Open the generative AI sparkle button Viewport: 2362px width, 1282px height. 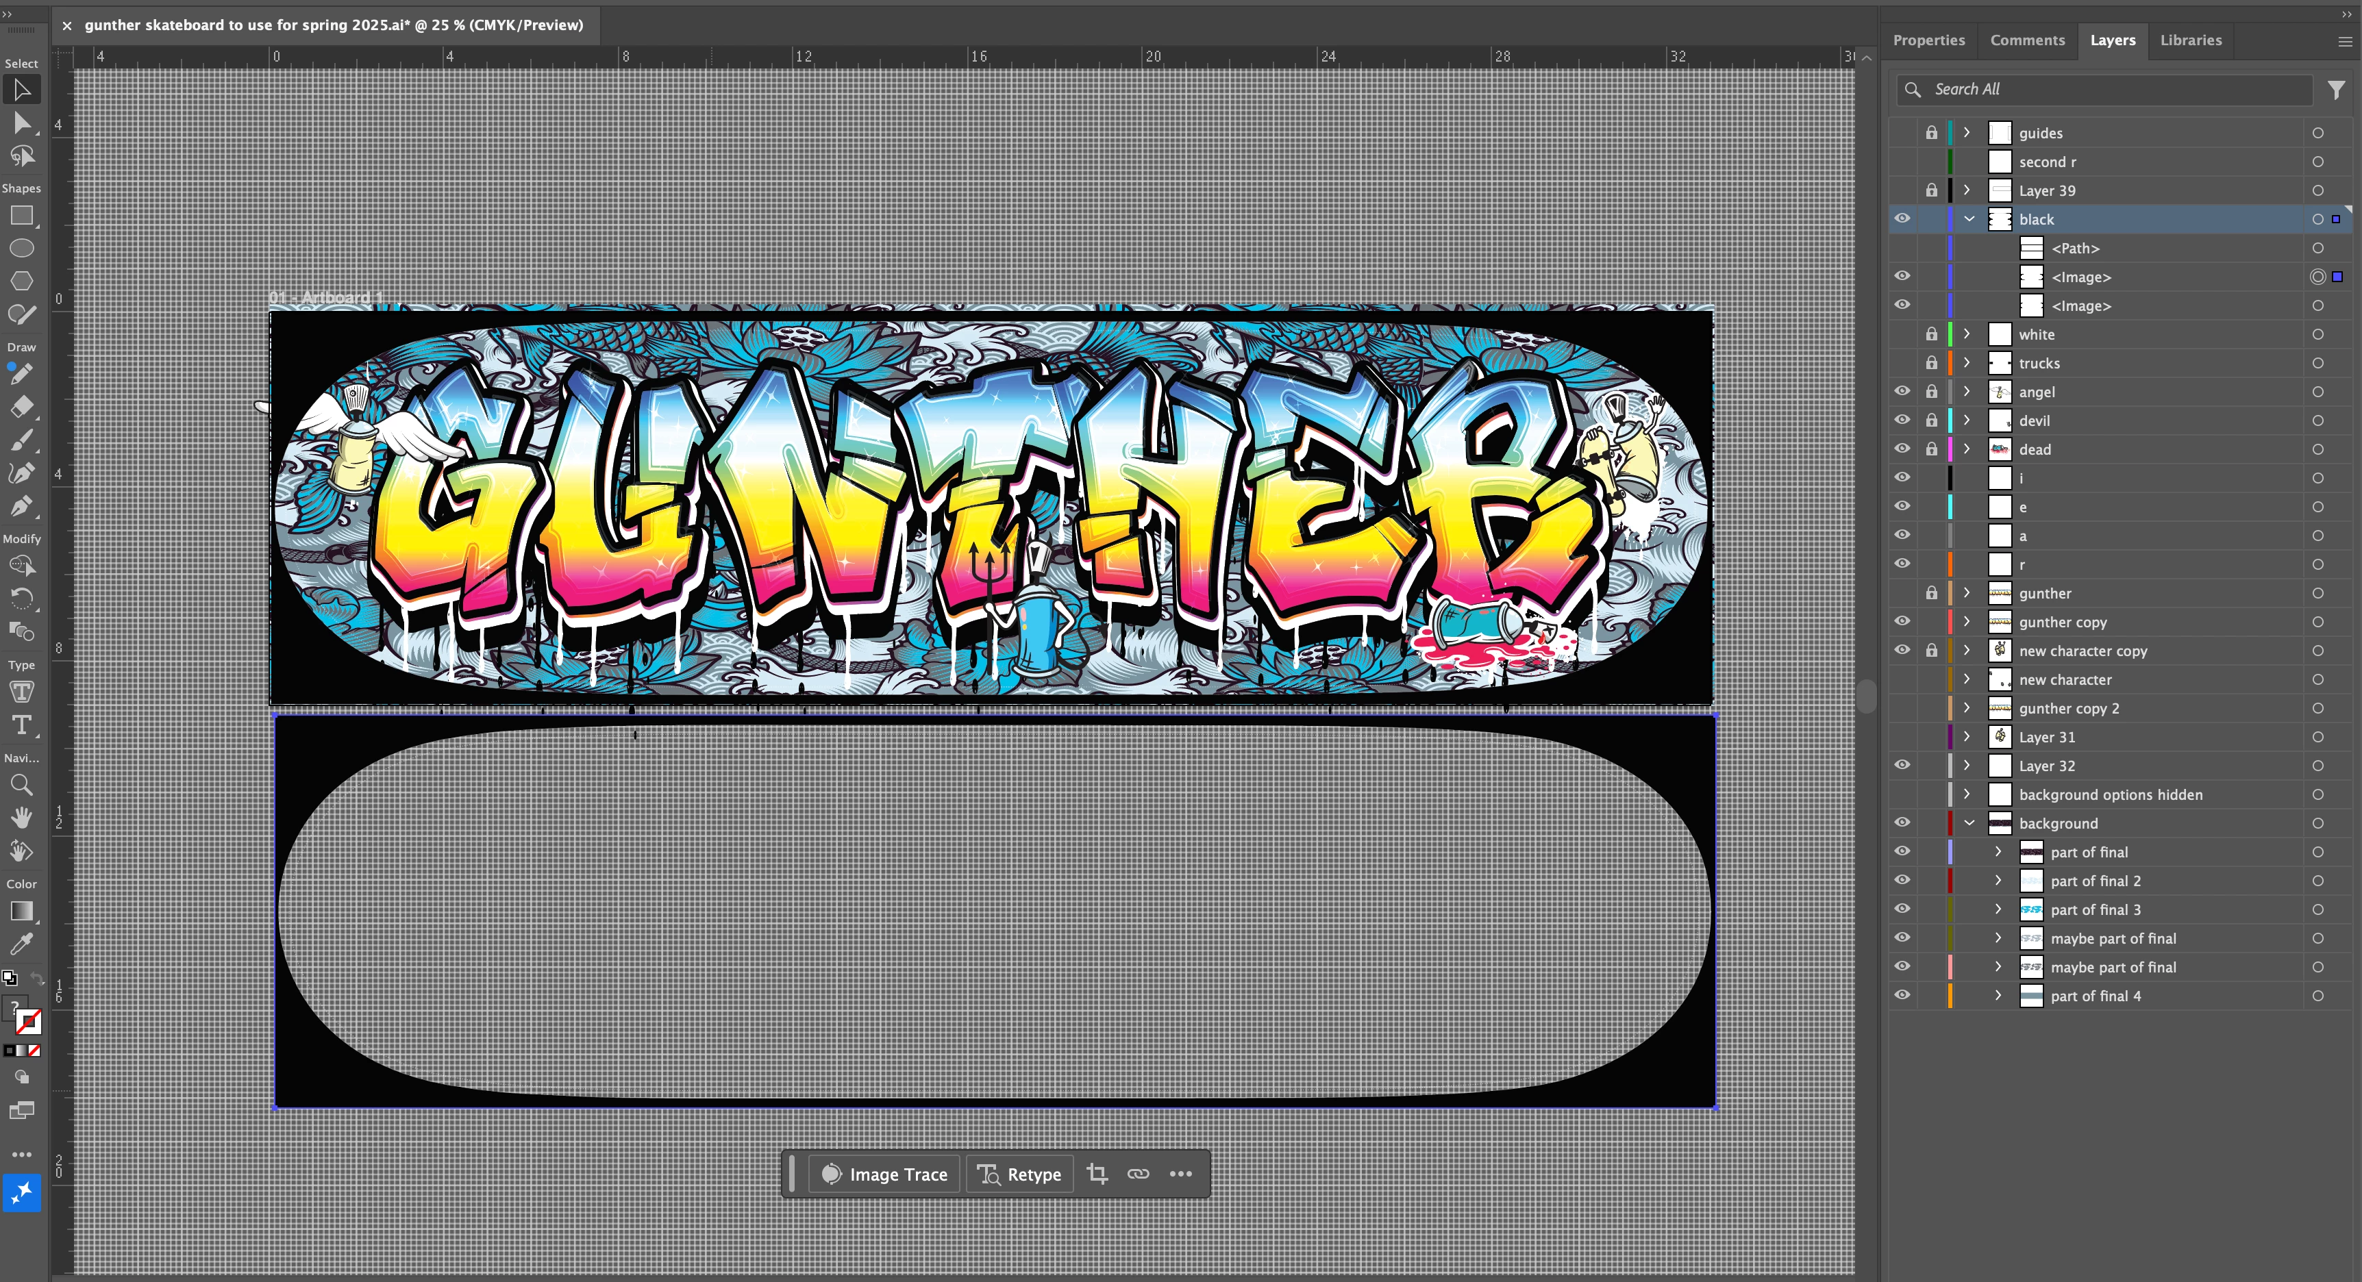coord(21,1192)
